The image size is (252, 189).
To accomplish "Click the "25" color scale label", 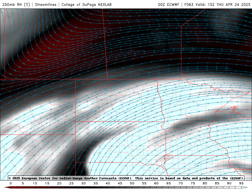I will coord(72,183).
